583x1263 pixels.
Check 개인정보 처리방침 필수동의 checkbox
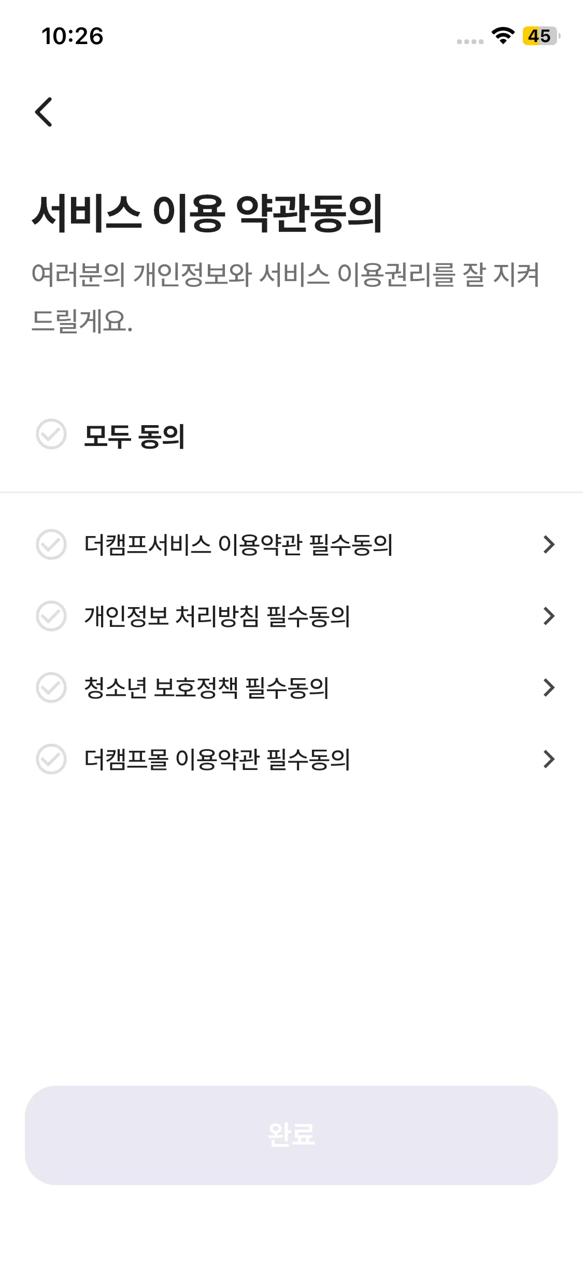pyautogui.click(x=51, y=616)
